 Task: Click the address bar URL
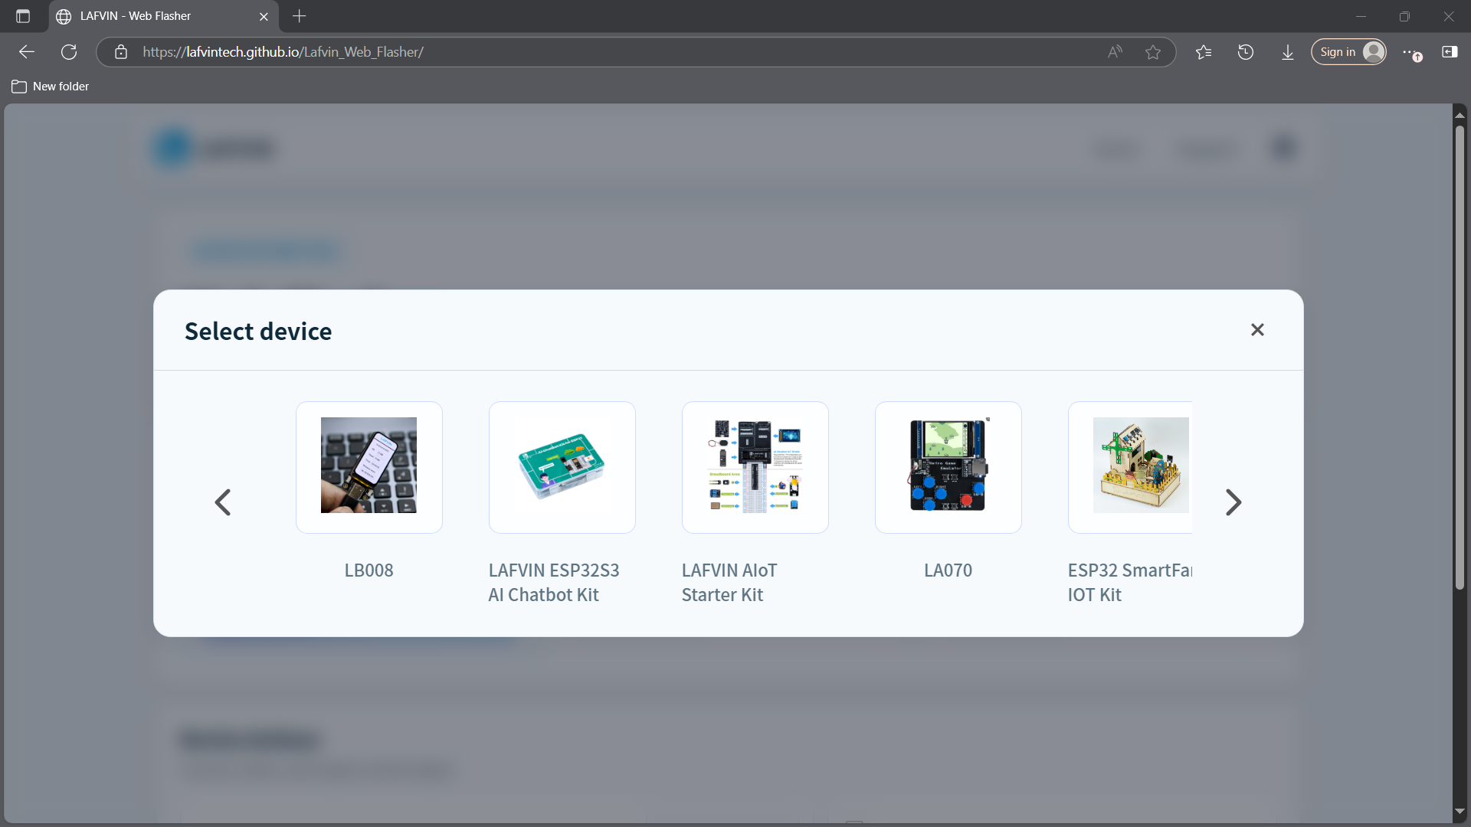click(x=283, y=52)
